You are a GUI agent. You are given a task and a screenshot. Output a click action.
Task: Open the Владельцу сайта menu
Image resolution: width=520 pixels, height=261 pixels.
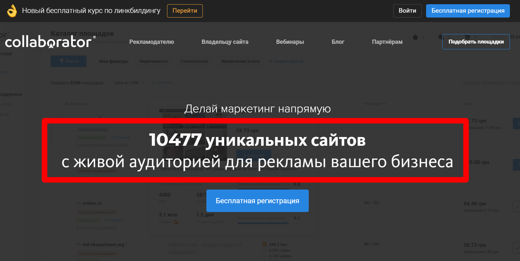[225, 42]
